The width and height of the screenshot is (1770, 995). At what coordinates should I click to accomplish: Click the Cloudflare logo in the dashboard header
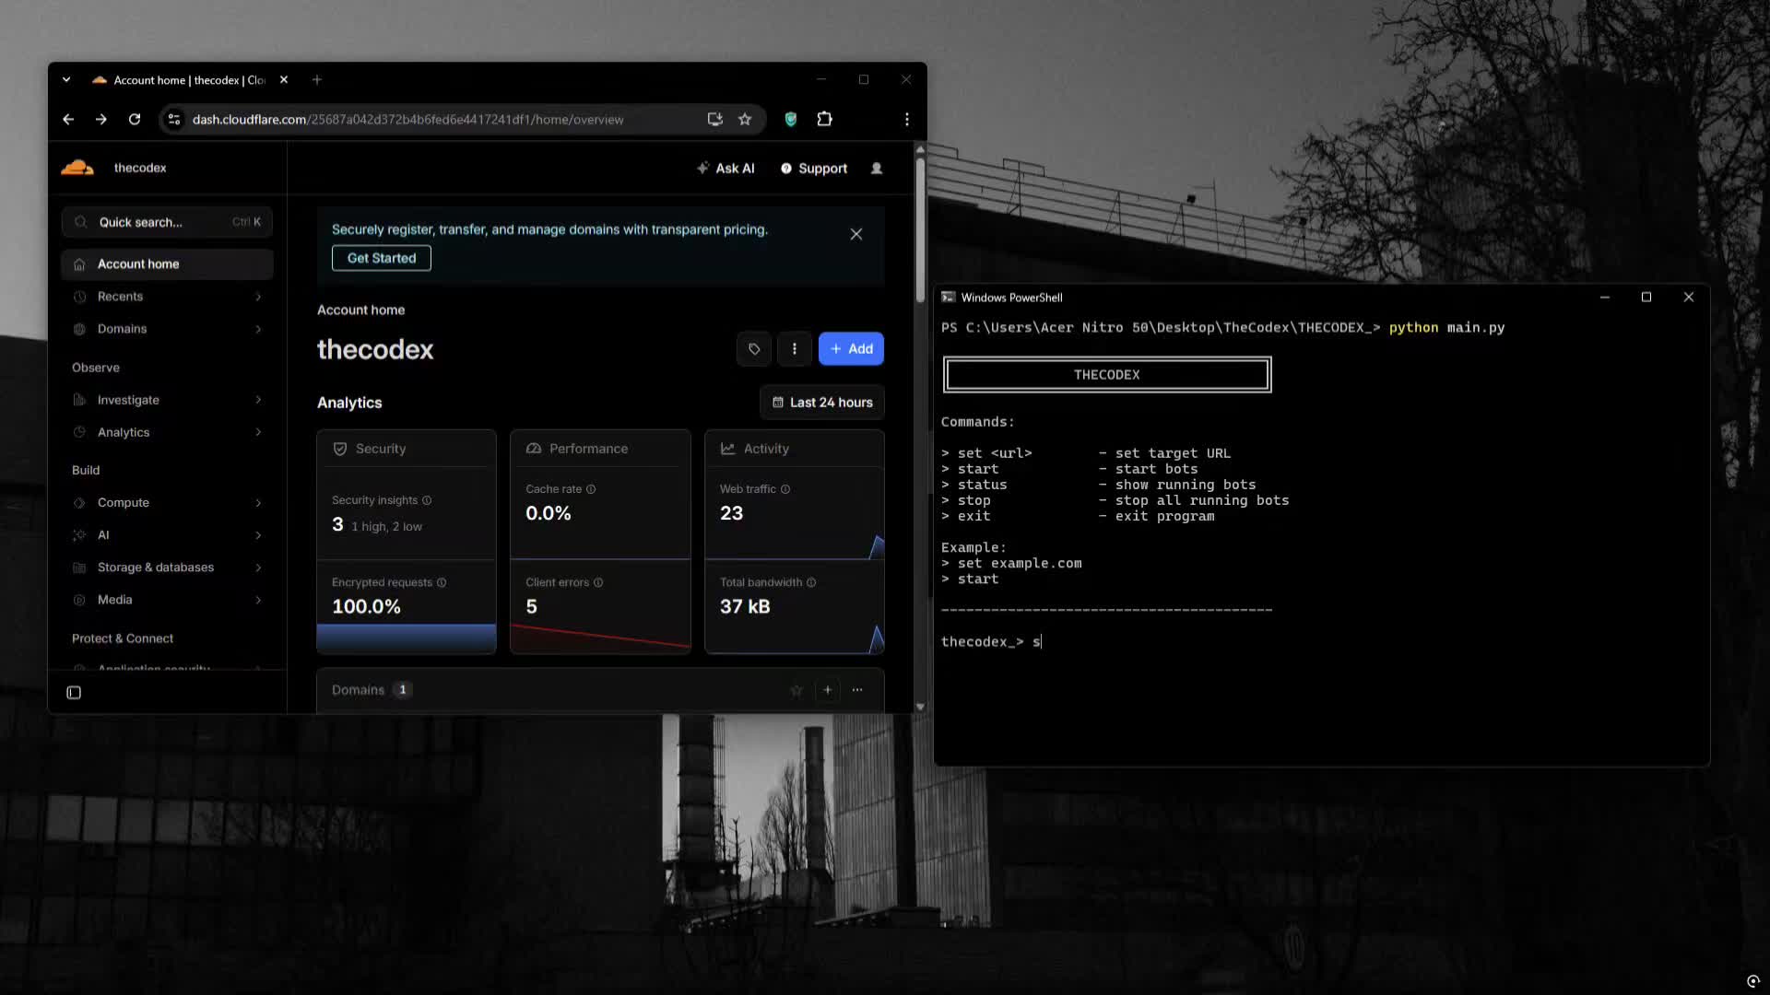coord(77,168)
